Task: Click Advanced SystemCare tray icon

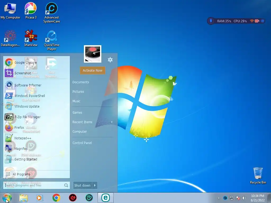Action: pyautogui.click(x=225, y=198)
